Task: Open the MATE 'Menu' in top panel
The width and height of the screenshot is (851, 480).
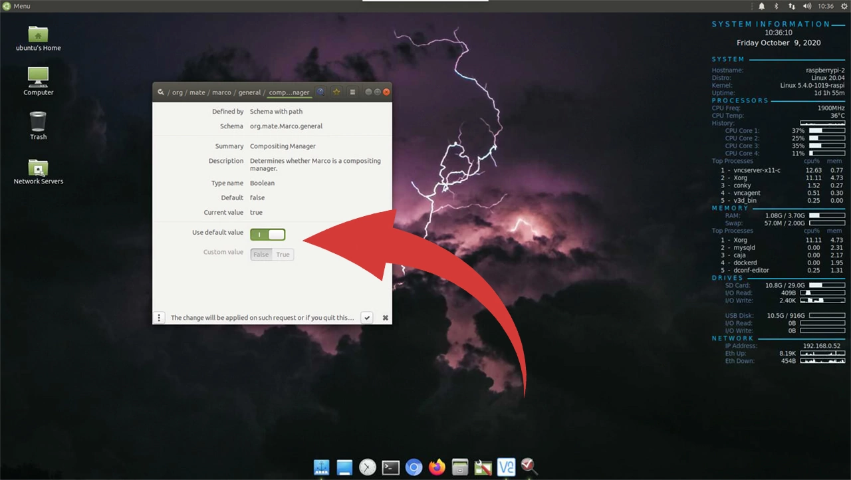Action: point(17,6)
